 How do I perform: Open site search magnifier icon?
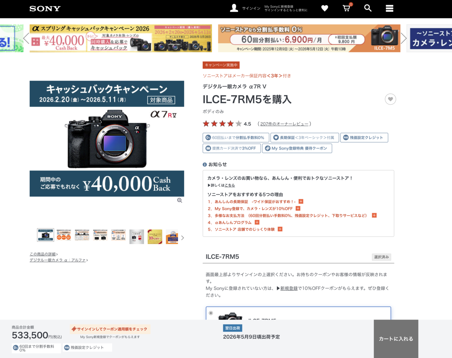(x=368, y=8)
